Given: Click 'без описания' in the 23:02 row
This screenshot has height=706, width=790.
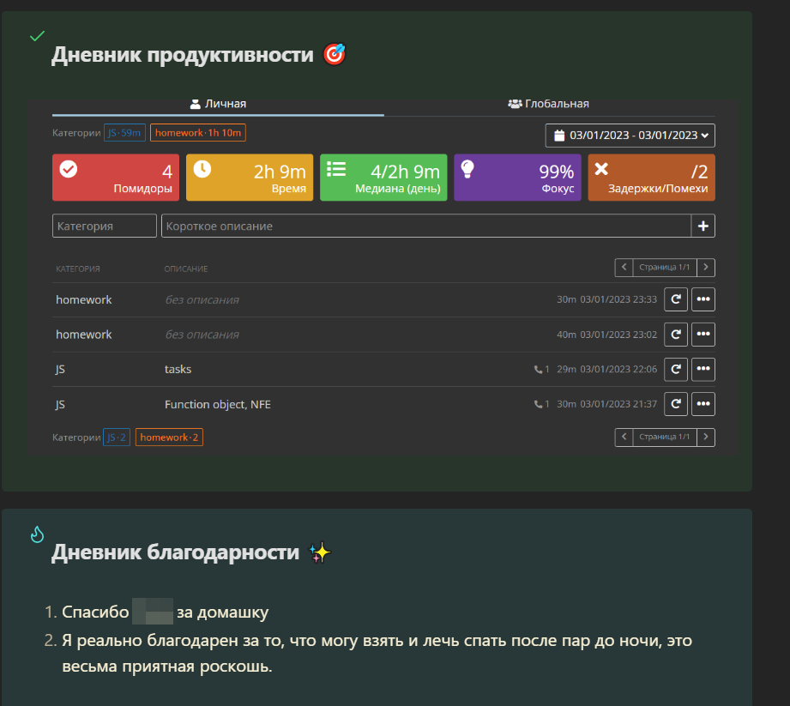Looking at the screenshot, I should coord(202,335).
